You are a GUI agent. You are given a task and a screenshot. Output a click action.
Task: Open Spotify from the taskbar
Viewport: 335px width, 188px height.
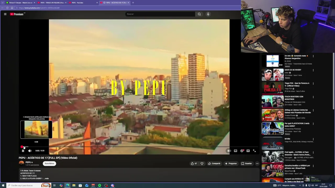[100, 185]
